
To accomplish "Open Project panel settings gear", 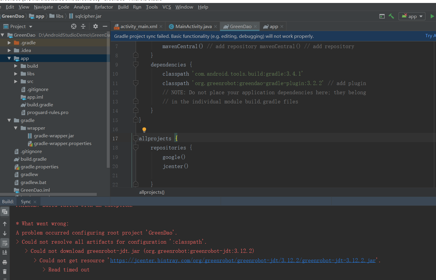I will 95,26.
